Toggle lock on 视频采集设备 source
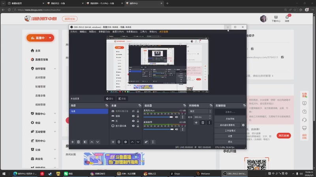 pyautogui.click(x=138, y=111)
